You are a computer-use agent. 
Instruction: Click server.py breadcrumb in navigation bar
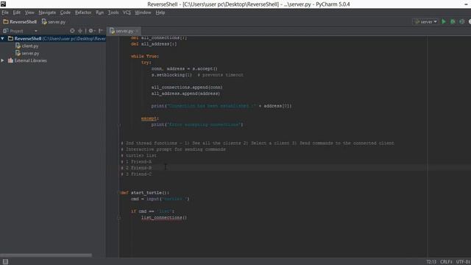coord(54,22)
